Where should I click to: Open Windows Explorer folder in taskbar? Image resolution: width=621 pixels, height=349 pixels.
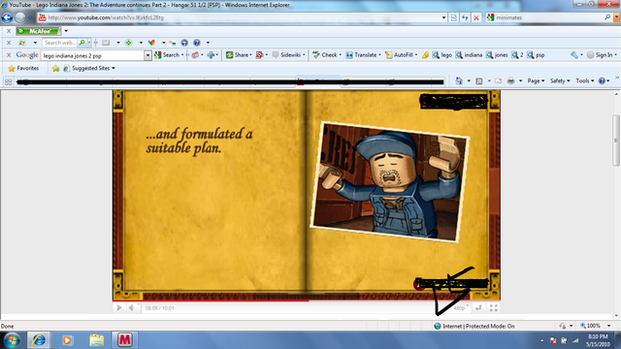pyautogui.click(x=96, y=340)
